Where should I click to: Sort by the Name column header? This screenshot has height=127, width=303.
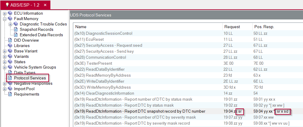(148, 27)
